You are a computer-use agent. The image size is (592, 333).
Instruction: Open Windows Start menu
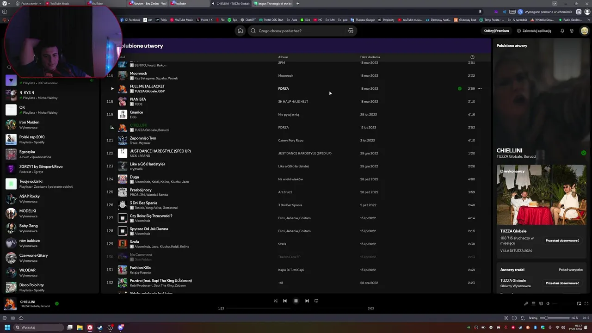click(x=7, y=327)
